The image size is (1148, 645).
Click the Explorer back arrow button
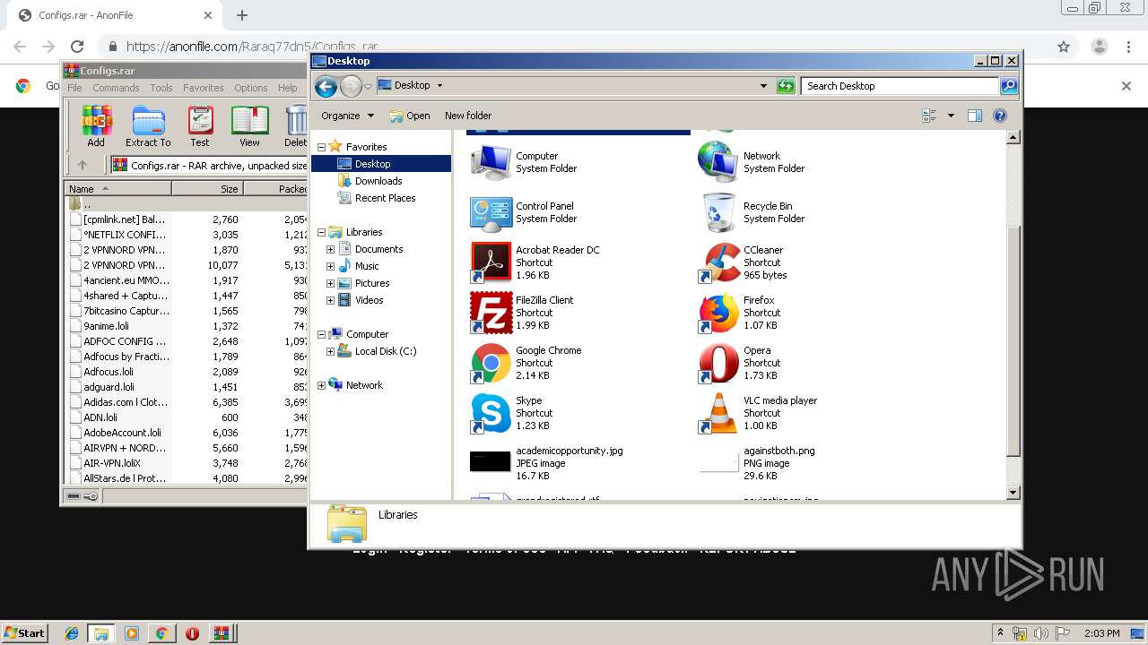pos(326,86)
